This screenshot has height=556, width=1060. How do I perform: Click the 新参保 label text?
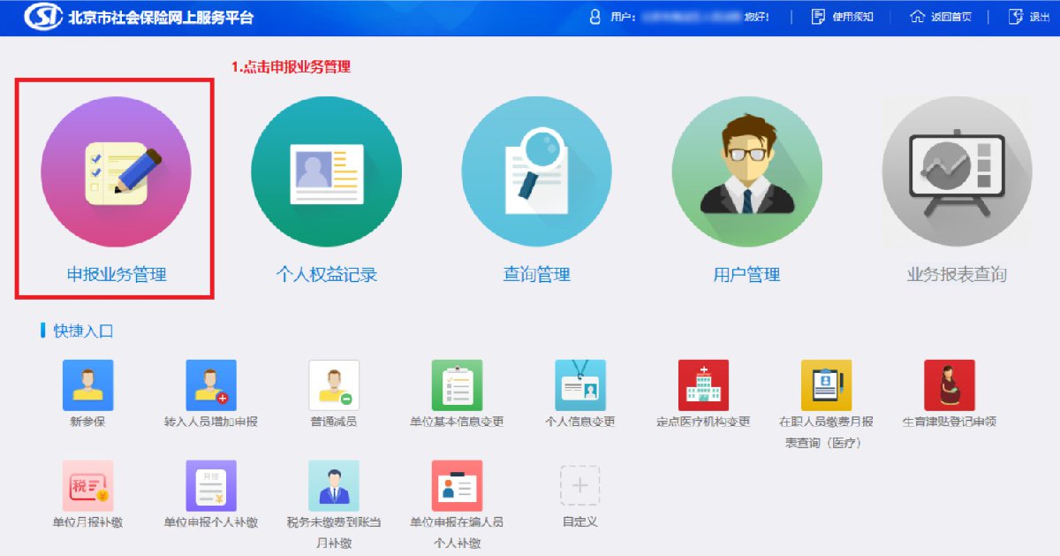[x=87, y=422]
